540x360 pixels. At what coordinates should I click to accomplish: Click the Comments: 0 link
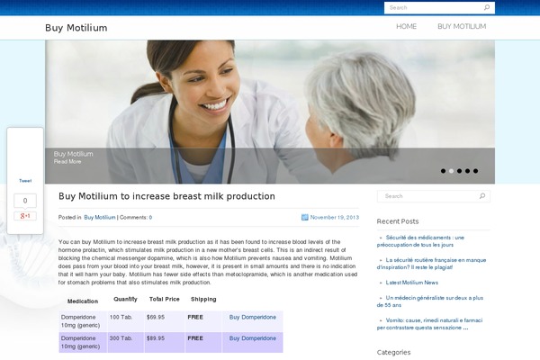click(x=136, y=218)
